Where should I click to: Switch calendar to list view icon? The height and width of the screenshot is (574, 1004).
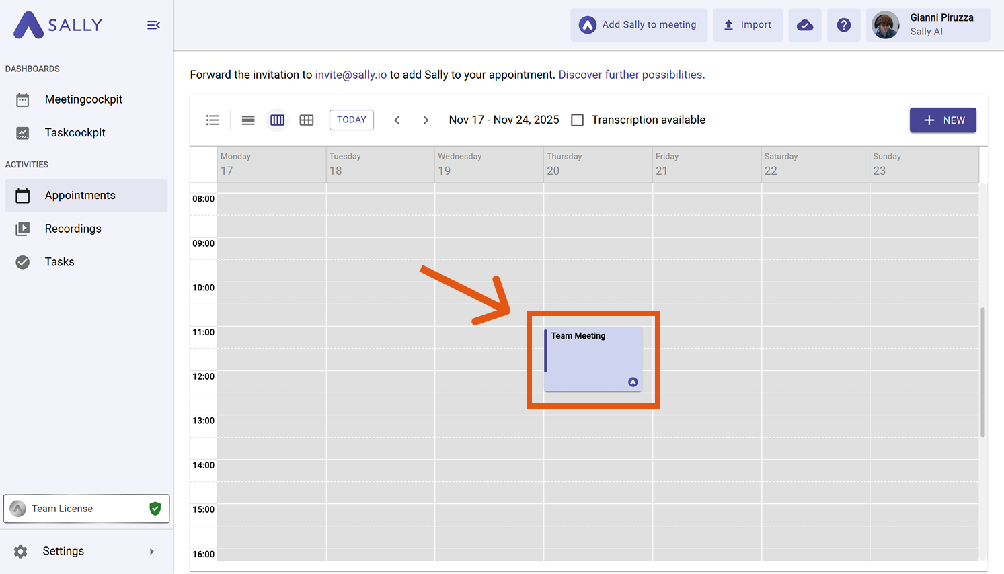tap(213, 120)
